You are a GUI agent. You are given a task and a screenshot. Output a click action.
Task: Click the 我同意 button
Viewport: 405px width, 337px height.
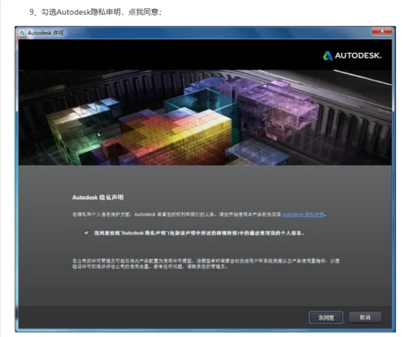[x=326, y=317]
